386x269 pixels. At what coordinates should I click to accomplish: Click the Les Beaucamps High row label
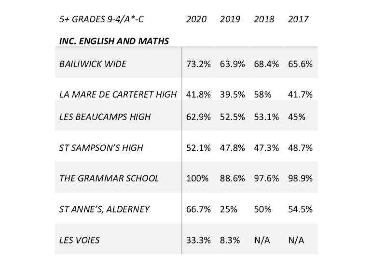click(x=105, y=117)
